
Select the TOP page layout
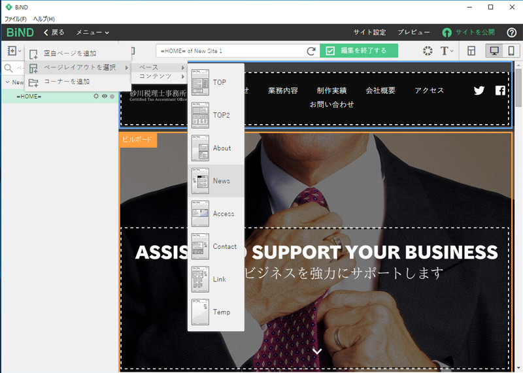[216, 82]
